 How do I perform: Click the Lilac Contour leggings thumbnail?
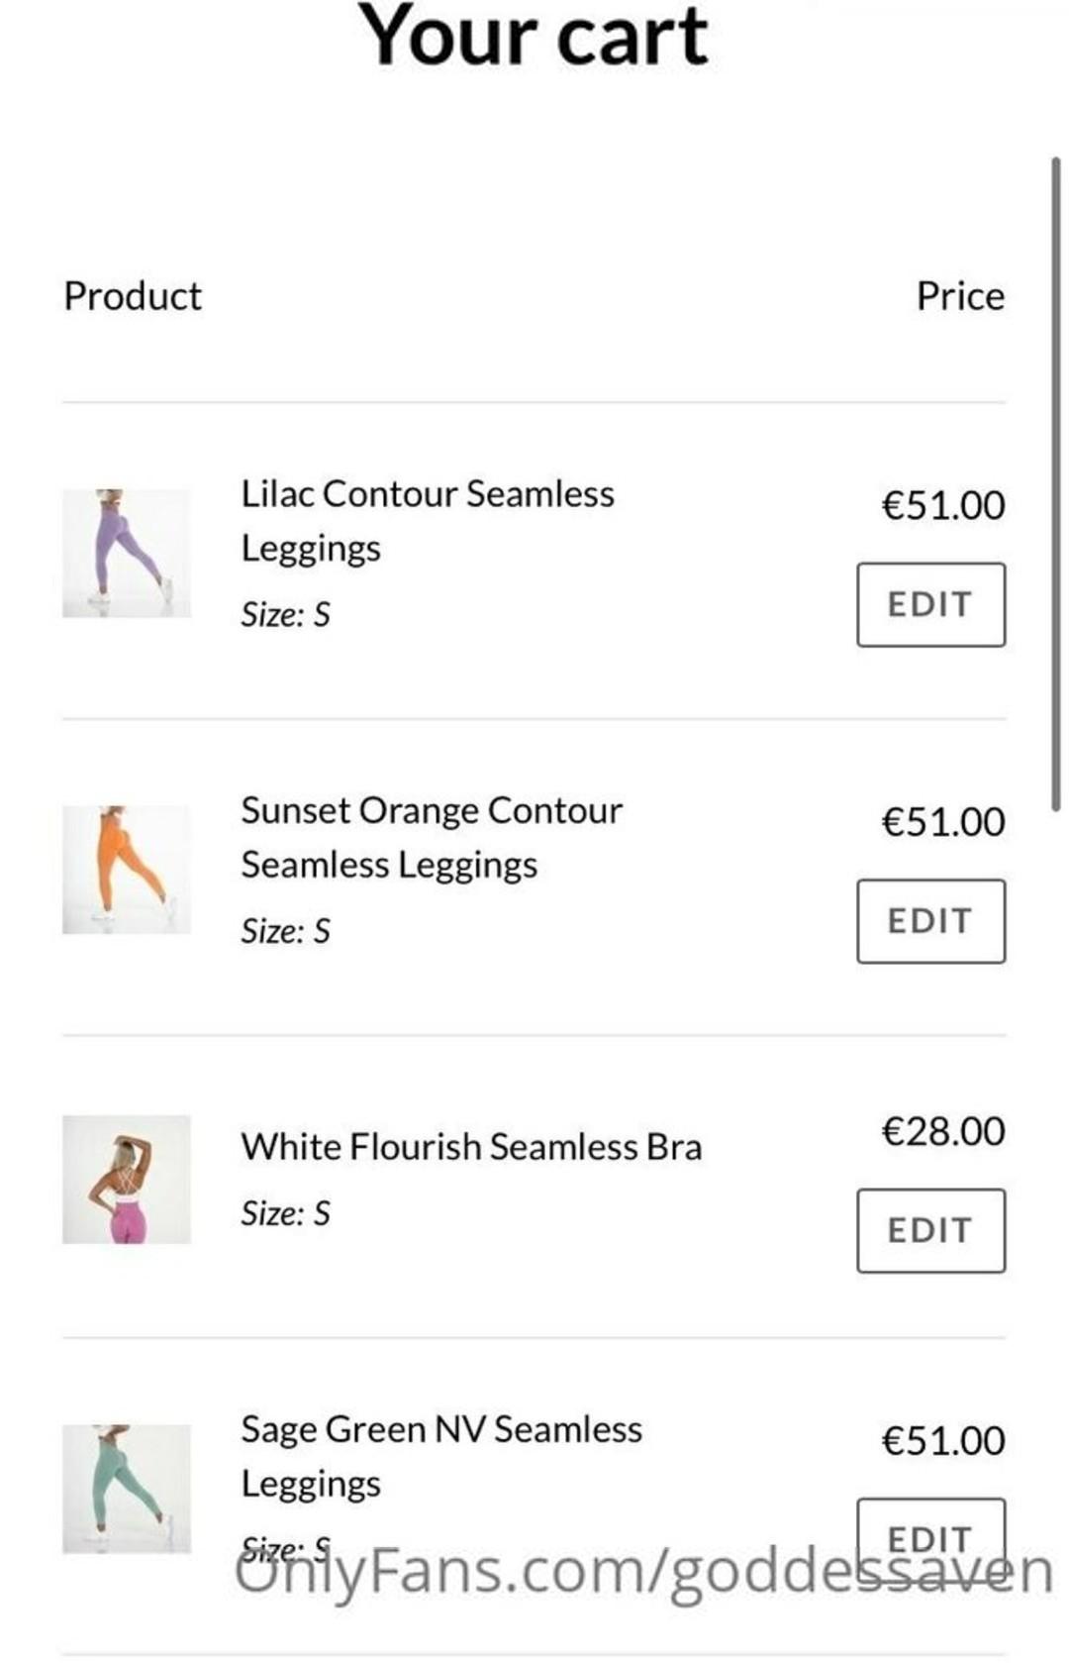(126, 553)
